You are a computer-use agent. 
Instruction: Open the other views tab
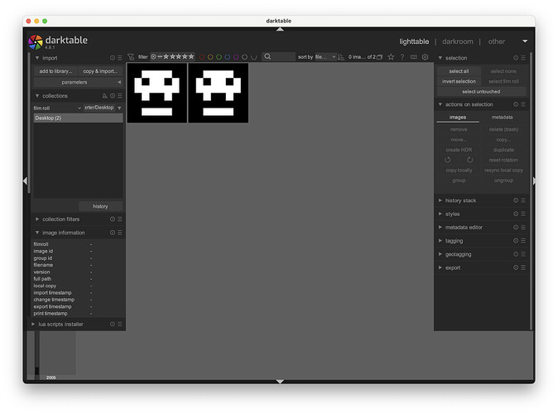[x=497, y=41]
